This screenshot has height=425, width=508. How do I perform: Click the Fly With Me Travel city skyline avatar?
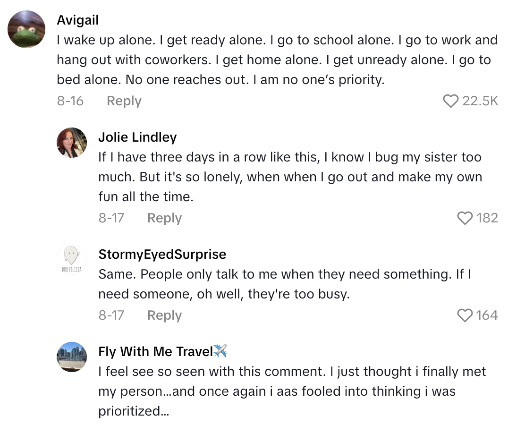72,357
